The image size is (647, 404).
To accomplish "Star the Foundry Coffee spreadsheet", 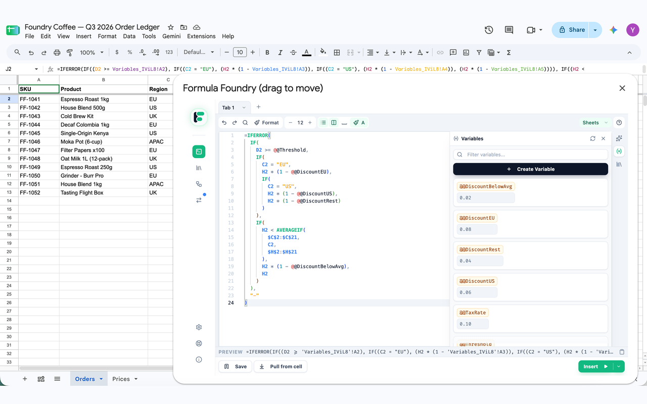I will (171, 27).
